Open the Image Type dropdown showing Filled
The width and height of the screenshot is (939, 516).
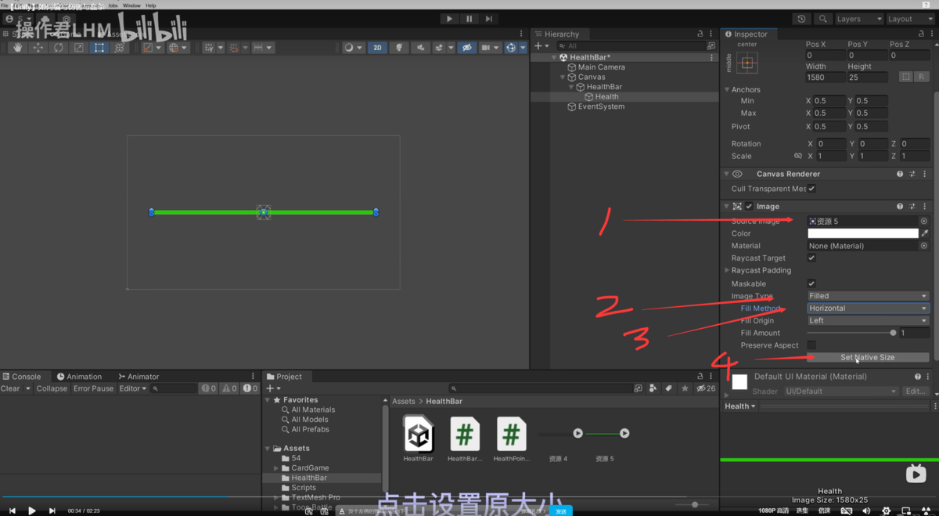[867, 295]
